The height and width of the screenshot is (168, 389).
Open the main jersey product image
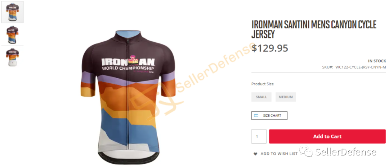(128, 98)
